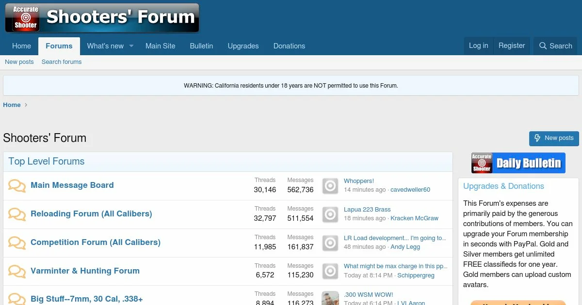
Task: Click the Reloading Forum thread count 32,797
Action: (265, 218)
